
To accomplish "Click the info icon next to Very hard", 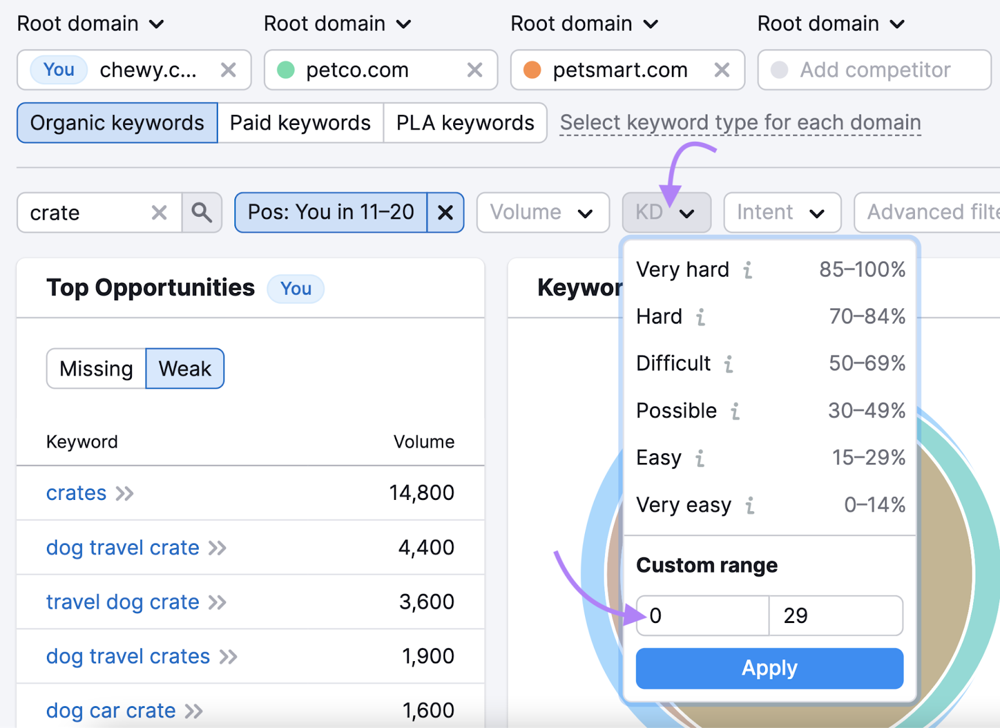I will [x=747, y=270].
